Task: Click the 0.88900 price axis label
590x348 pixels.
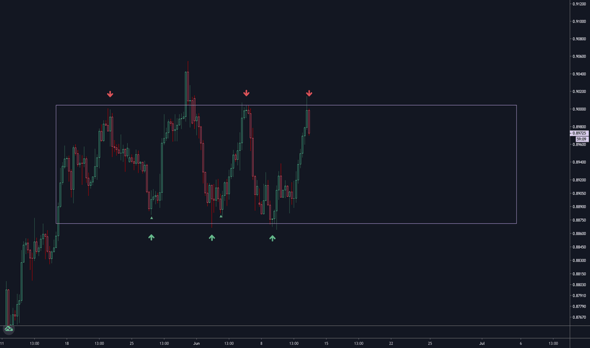Action: click(579, 206)
